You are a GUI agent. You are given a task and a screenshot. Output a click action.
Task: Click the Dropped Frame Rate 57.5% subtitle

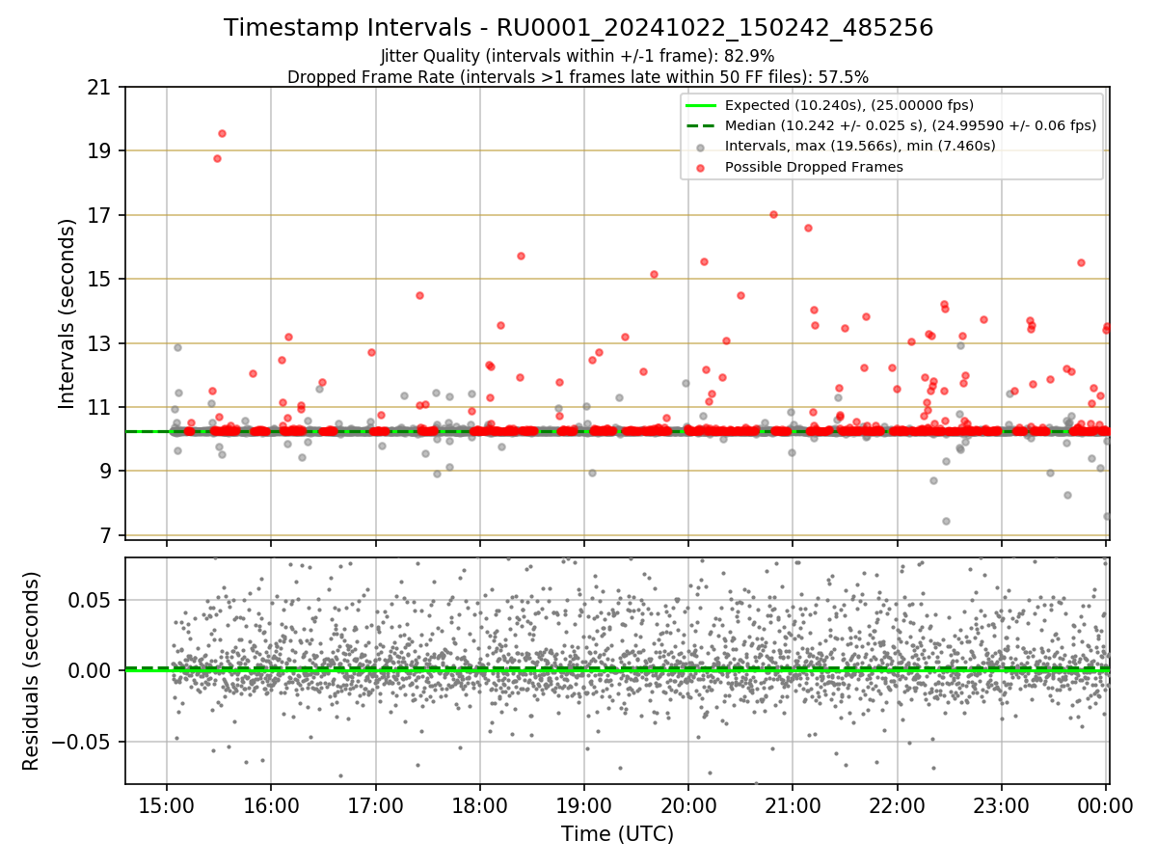tap(578, 76)
